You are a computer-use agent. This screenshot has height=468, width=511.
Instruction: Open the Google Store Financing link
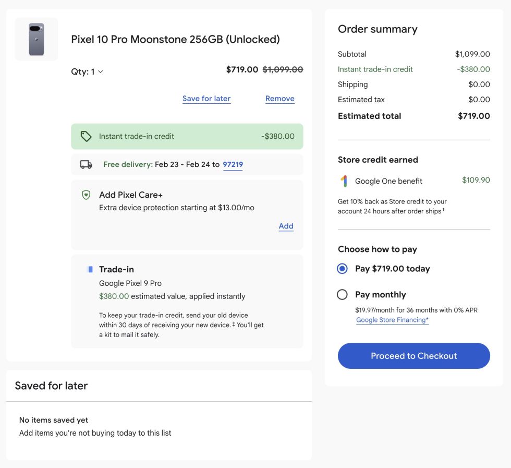[392, 320]
